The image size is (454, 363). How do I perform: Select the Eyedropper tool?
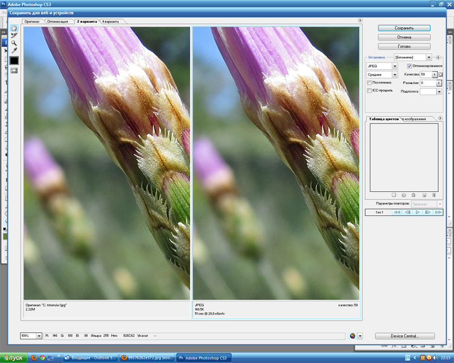coord(14,51)
